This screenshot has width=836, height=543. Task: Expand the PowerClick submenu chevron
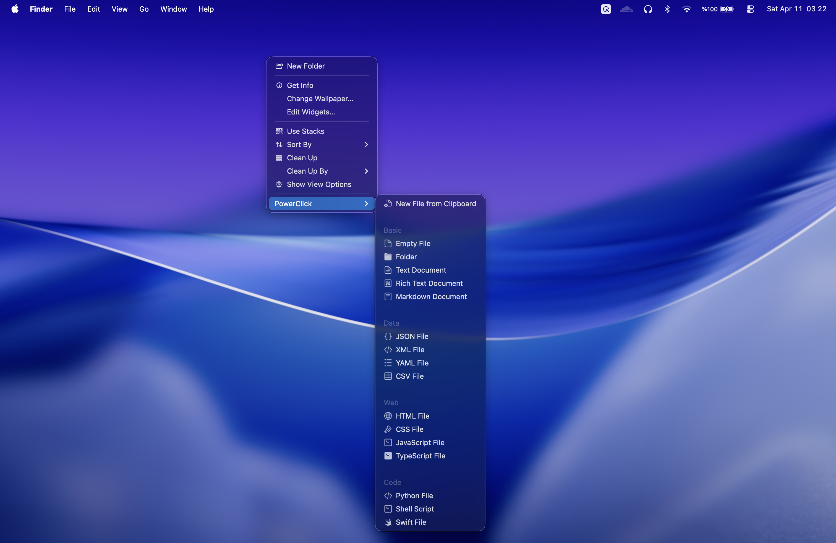366,204
